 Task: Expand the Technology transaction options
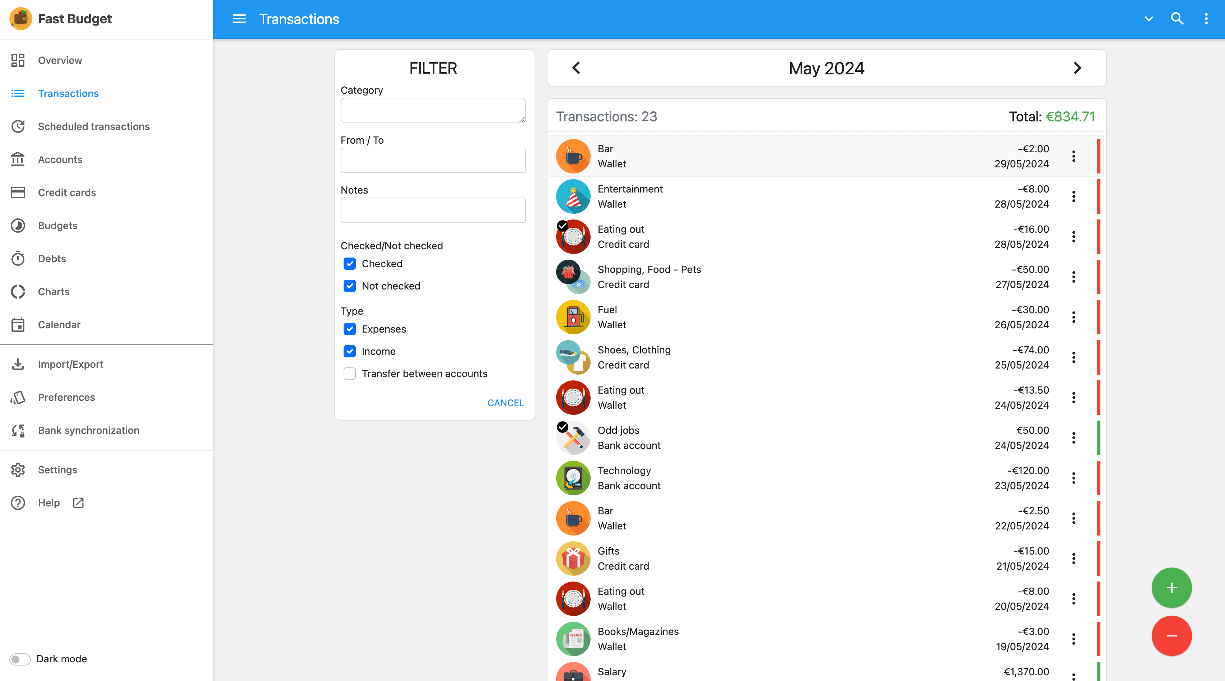pyautogui.click(x=1073, y=478)
